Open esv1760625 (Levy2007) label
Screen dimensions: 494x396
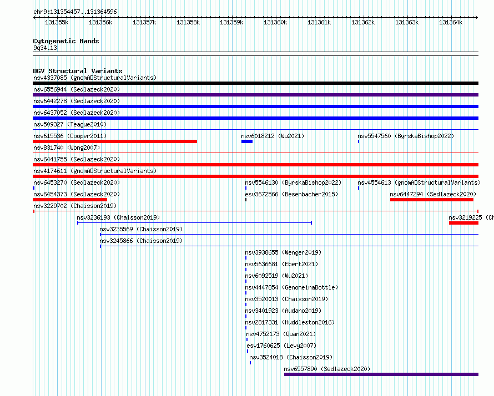point(281,346)
